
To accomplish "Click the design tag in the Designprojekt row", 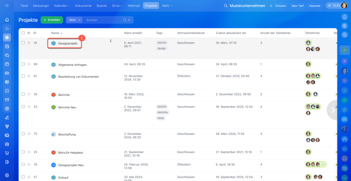I will pyautogui.click(x=162, y=48).
